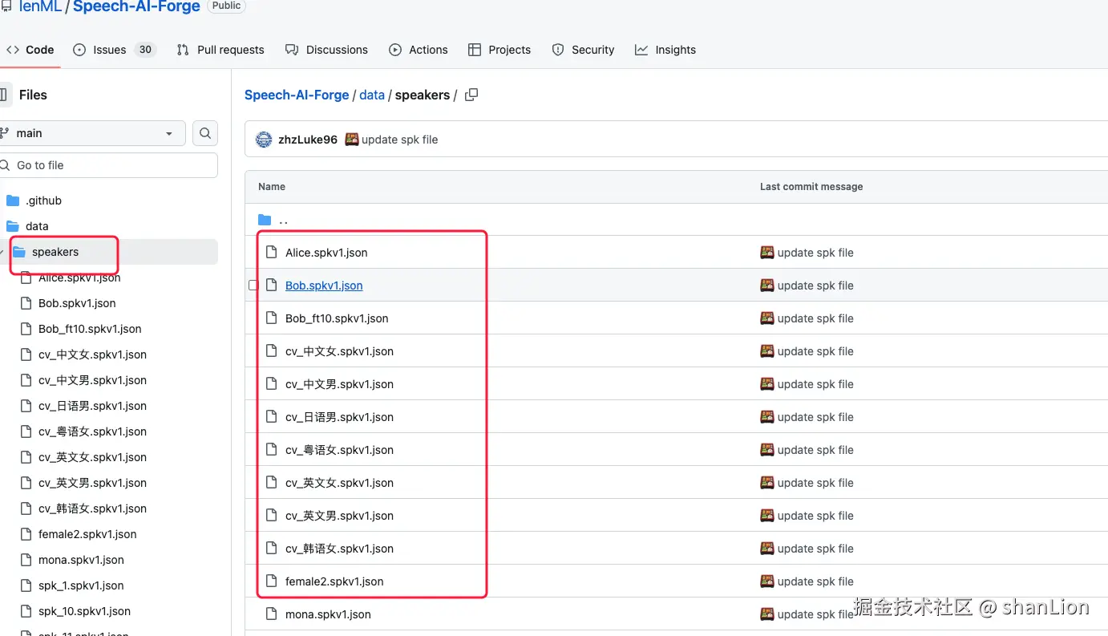Copy the path with the copy icon
This screenshot has height=636, width=1108.
tap(471, 95)
